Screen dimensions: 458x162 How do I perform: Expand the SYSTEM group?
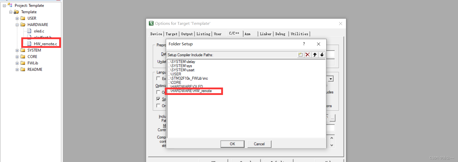(x=17, y=50)
